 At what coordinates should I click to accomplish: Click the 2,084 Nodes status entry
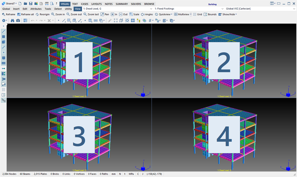(x=9, y=174)
